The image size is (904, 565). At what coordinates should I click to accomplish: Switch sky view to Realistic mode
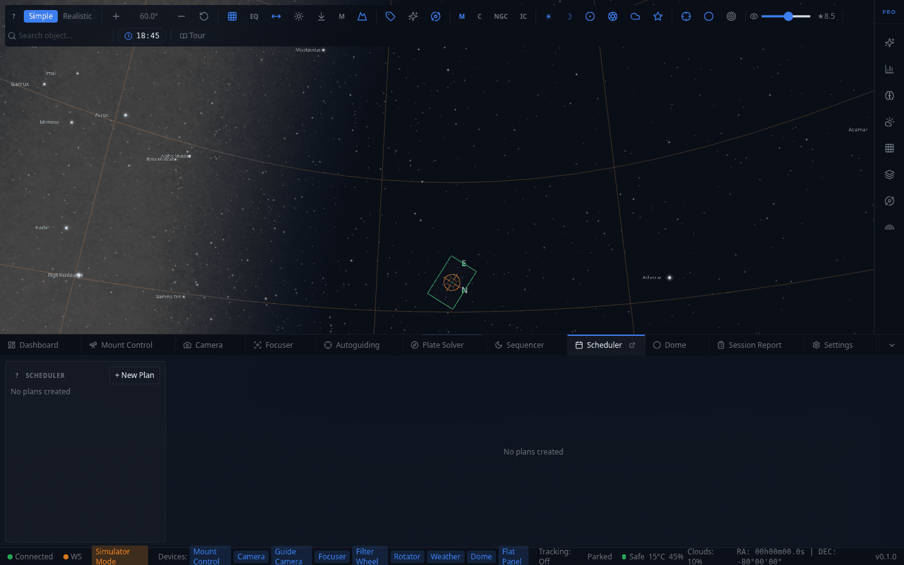(x=77, y=16)
